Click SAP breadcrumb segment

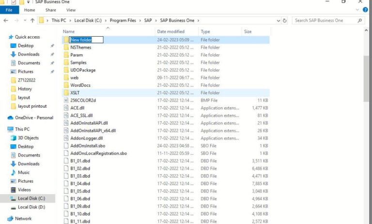(x=148, y=21)
